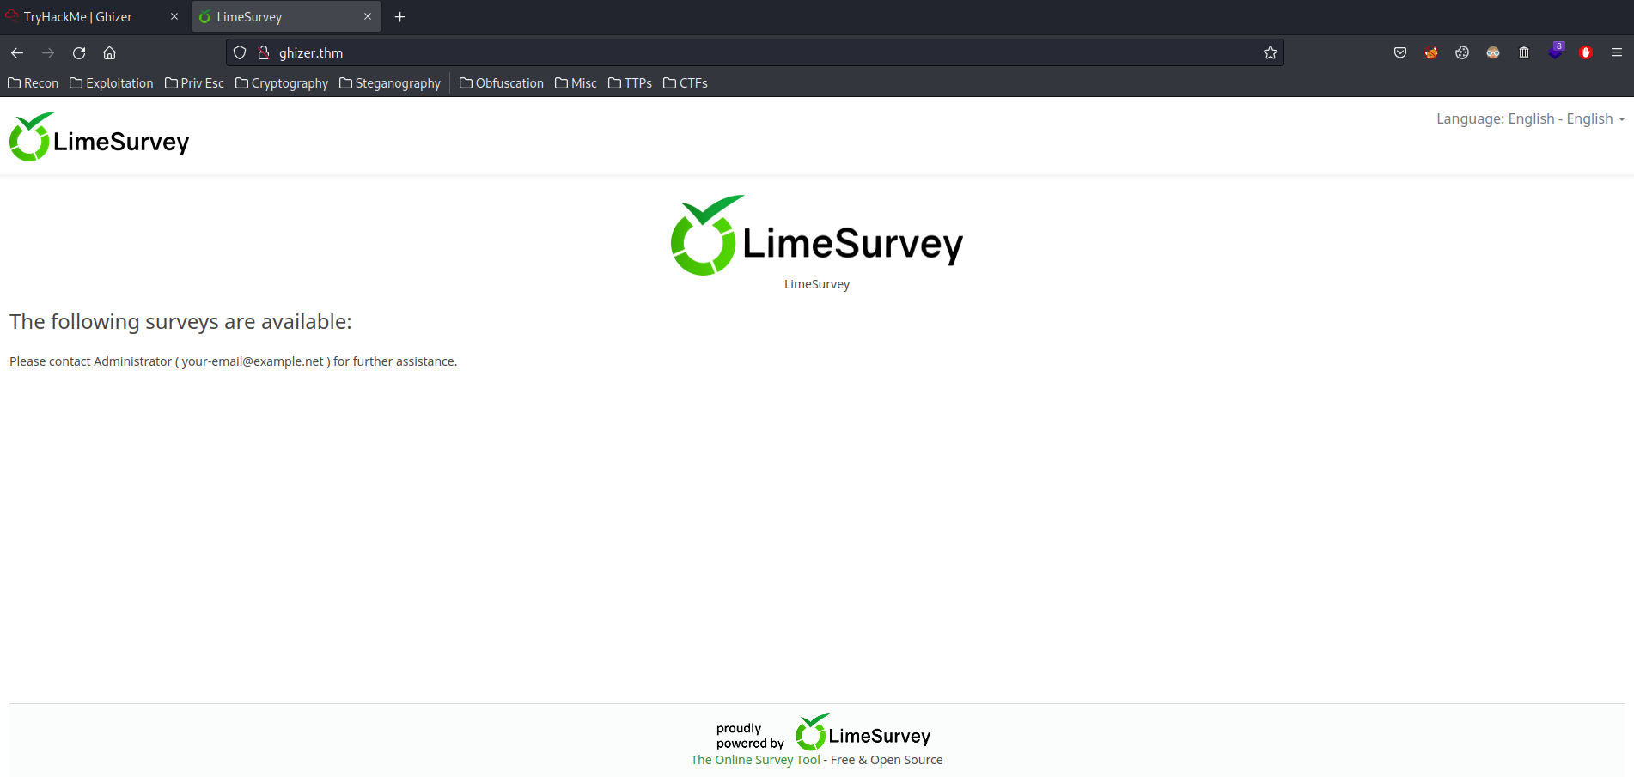Click the small LimeSurvey caption under logo
Screen dimensions: 1634x777
817,284
